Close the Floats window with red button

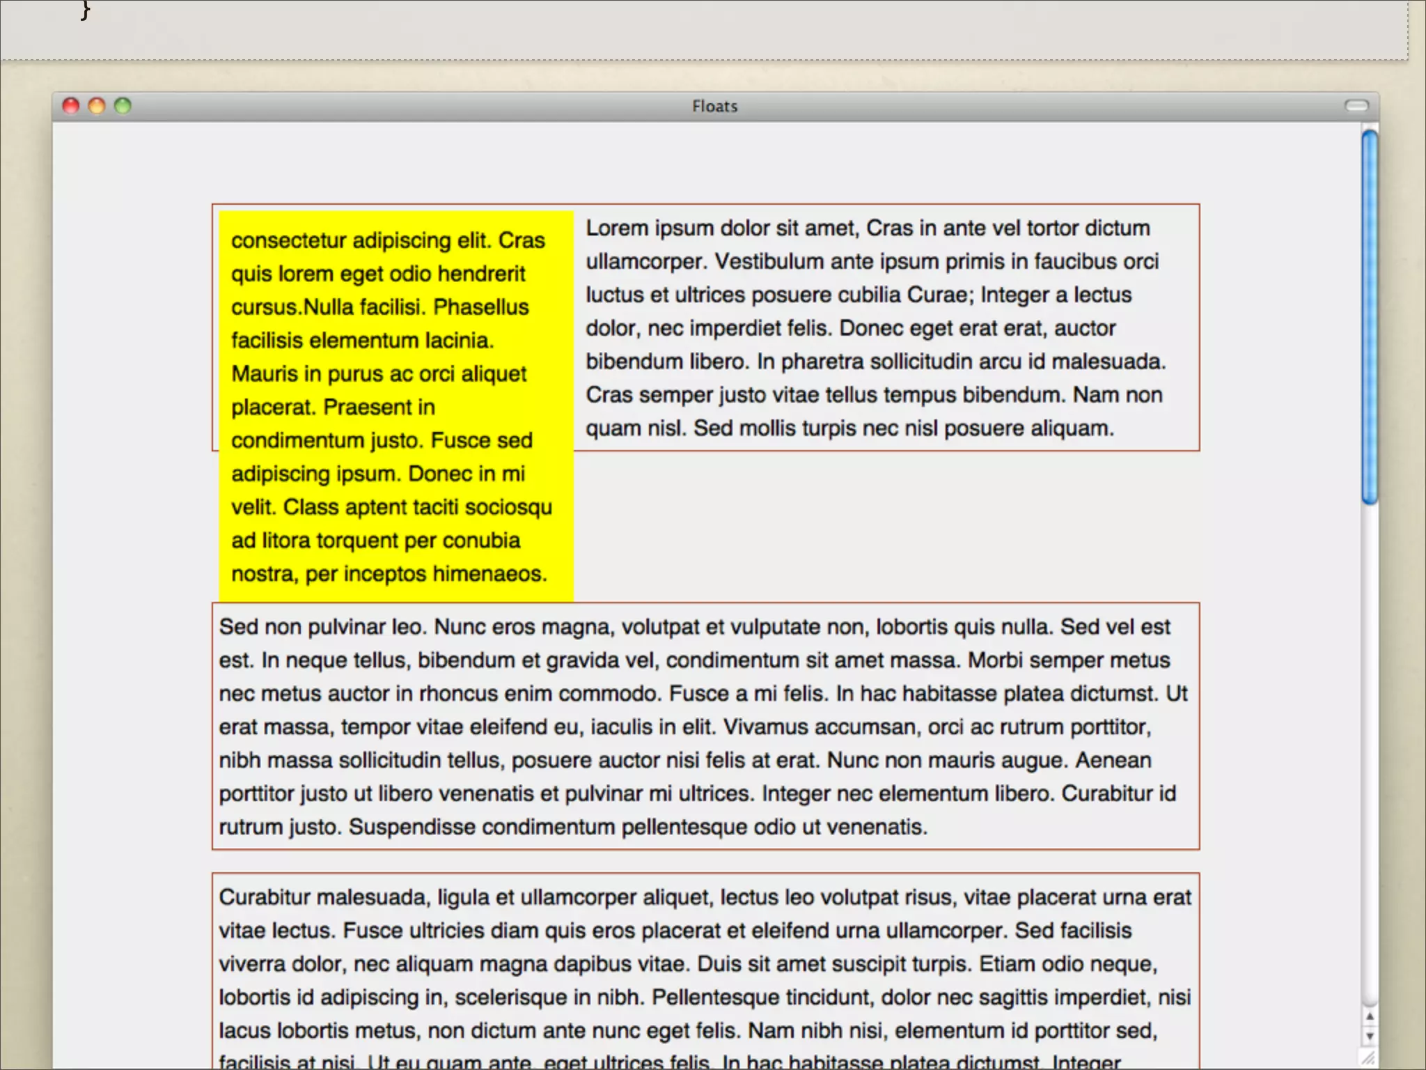(x=71, y=106)
